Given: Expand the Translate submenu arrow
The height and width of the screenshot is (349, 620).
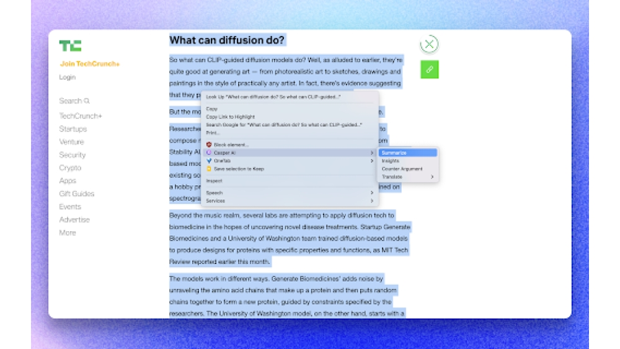Looking at the screenshot, I should [x=432, y=177].
